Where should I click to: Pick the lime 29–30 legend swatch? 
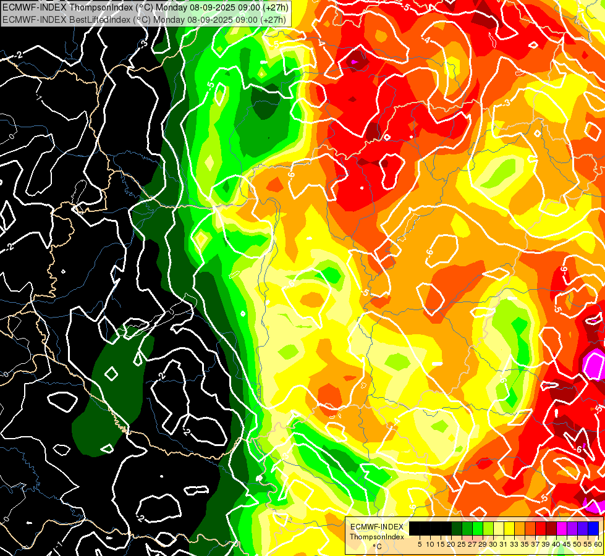click(x=488, y=529)
